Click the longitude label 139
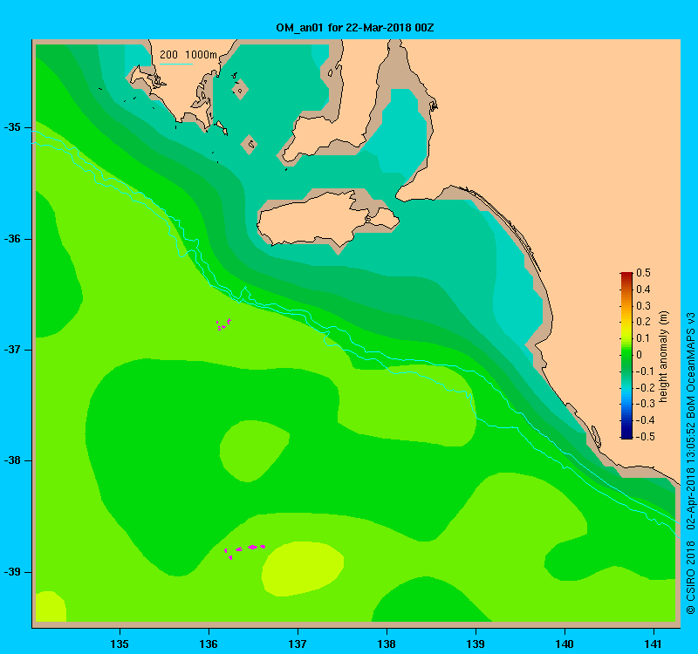The width and height of the screenshot is (698, 654). (x=476, y=644)
